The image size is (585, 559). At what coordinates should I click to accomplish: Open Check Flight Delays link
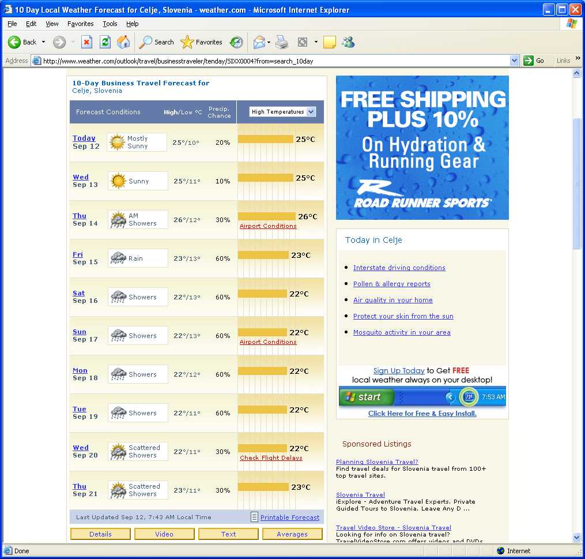click(x=271, y=458)
